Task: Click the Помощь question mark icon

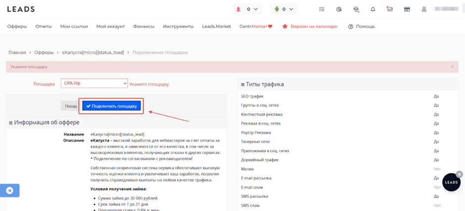Action: (351, 26)
